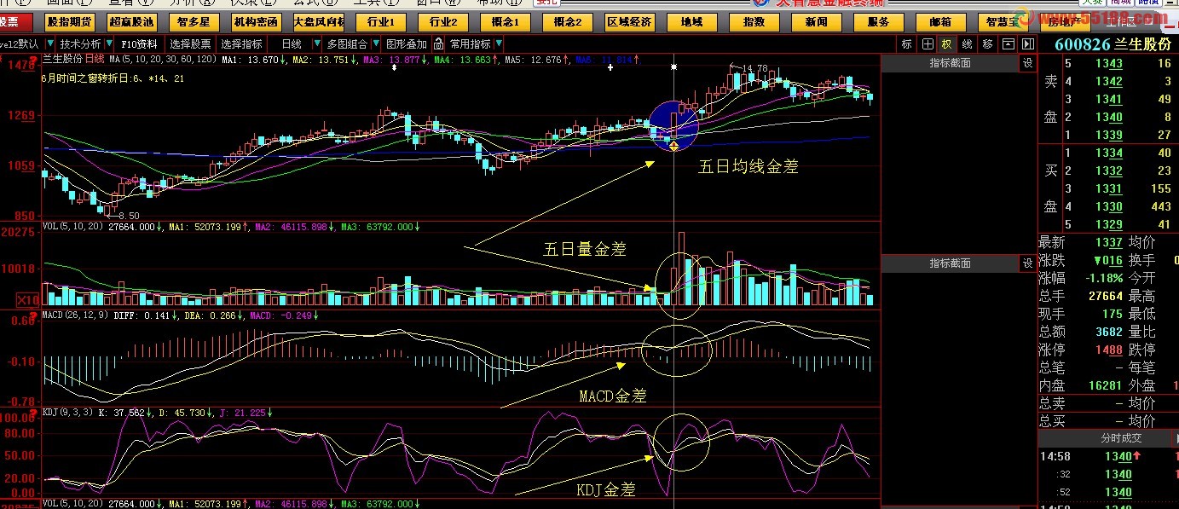Select the 行业1 tab button
Viewport: 1179px width, 509px height.
click(x=380, y=21)
